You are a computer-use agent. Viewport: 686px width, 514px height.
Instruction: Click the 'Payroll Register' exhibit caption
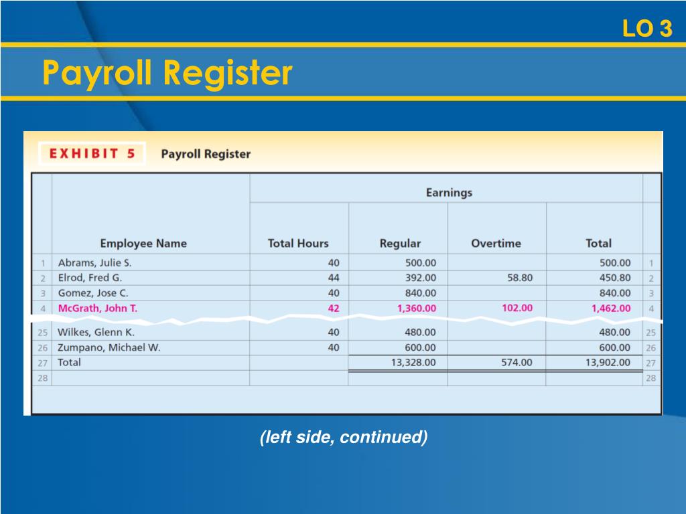pos(206,154)
